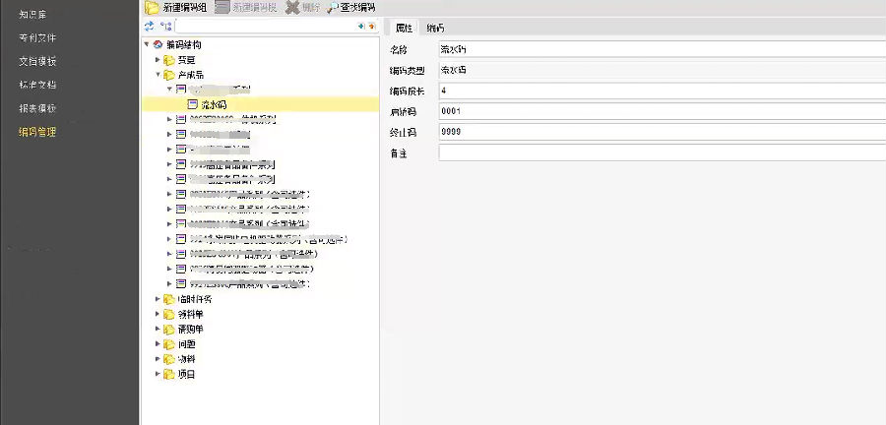886x425 pixels.
Task: Open 专利文件 in the sidebar
Action: click(x=37, y=37)
